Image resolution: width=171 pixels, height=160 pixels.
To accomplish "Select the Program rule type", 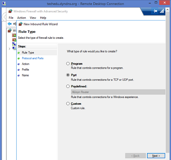I will pyautogui.click(x=68, y=64).
